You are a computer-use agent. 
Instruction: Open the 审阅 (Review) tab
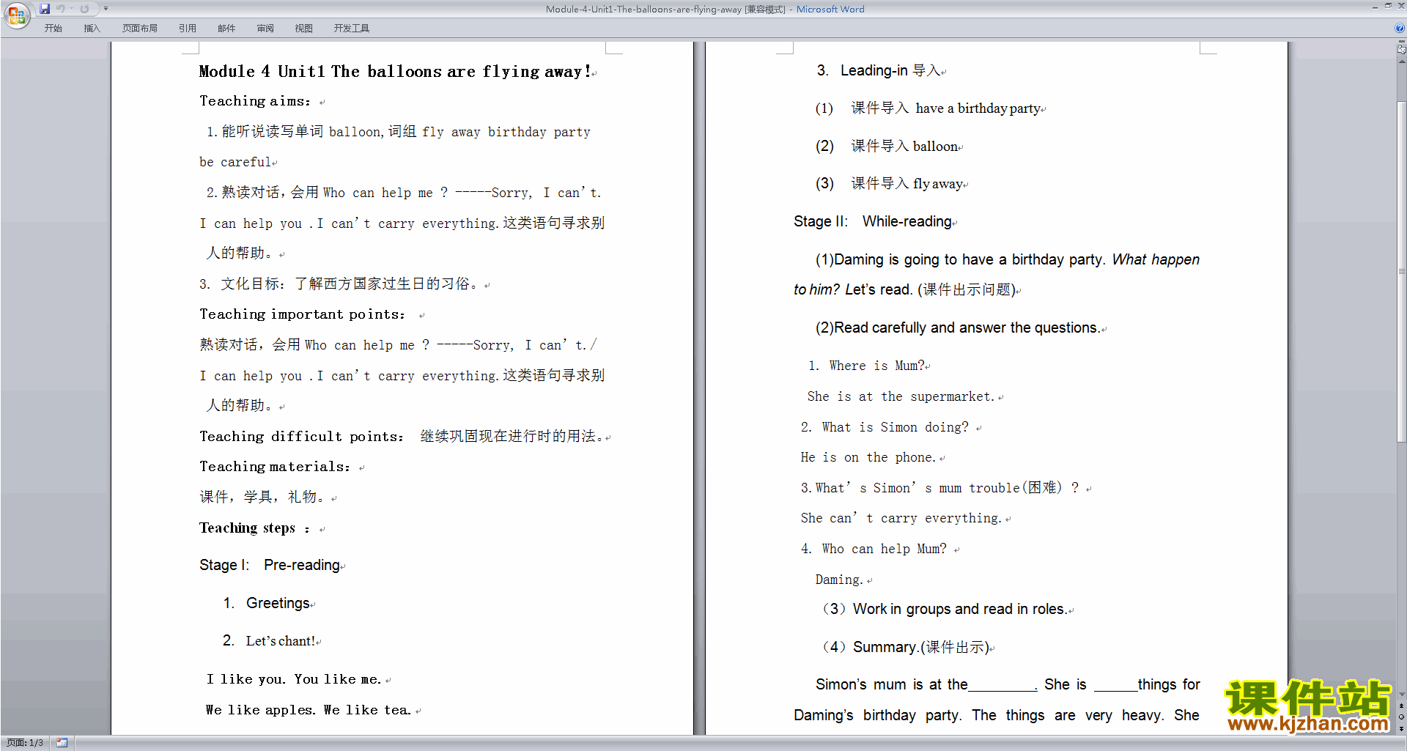pos(265,29)
